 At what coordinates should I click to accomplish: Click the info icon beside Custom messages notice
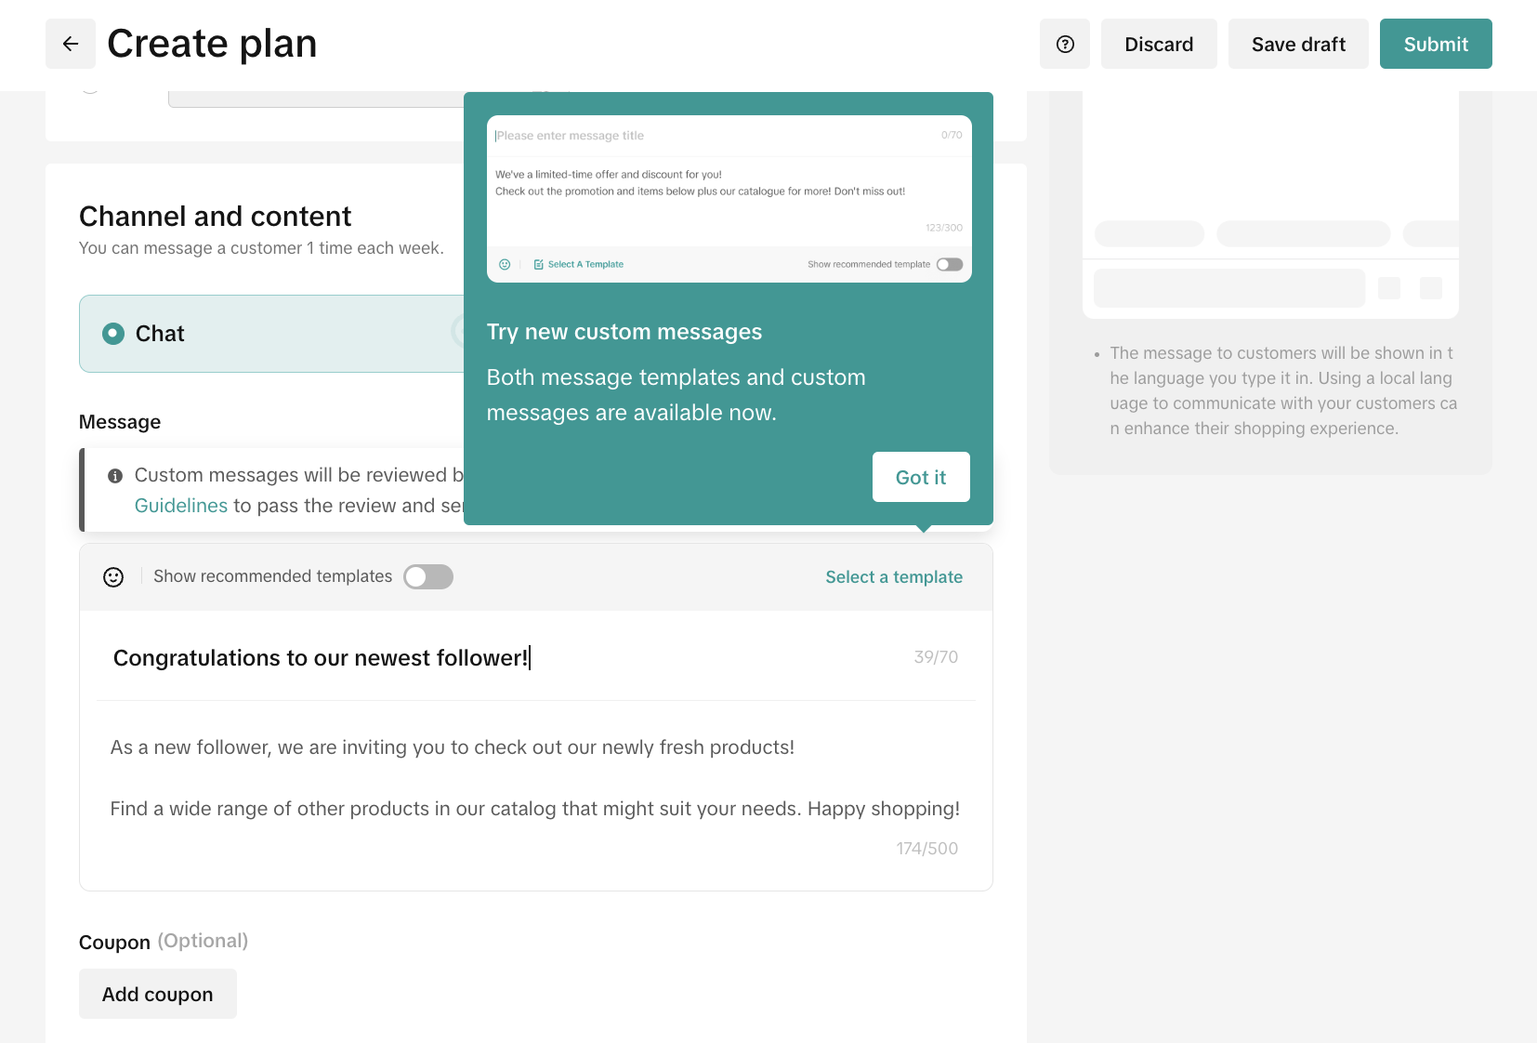tap(115, 476)
